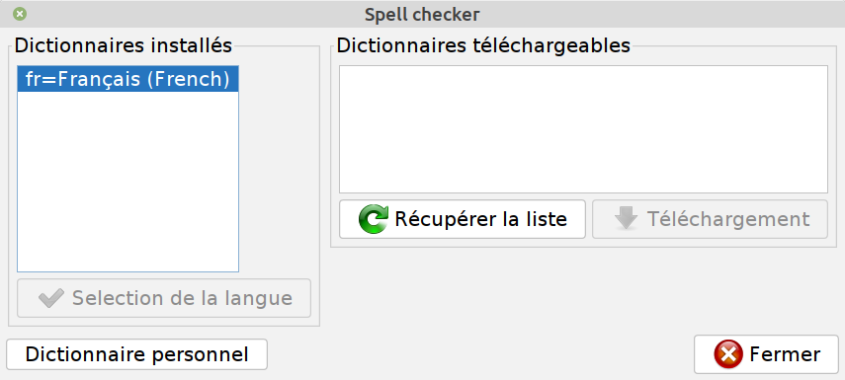Click blank space below French list entry
This screenshot has height=380, width=845.
click(128, 182)
